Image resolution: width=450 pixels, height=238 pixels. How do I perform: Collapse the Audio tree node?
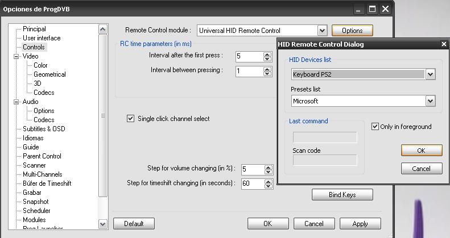click(x=16, y=102)
